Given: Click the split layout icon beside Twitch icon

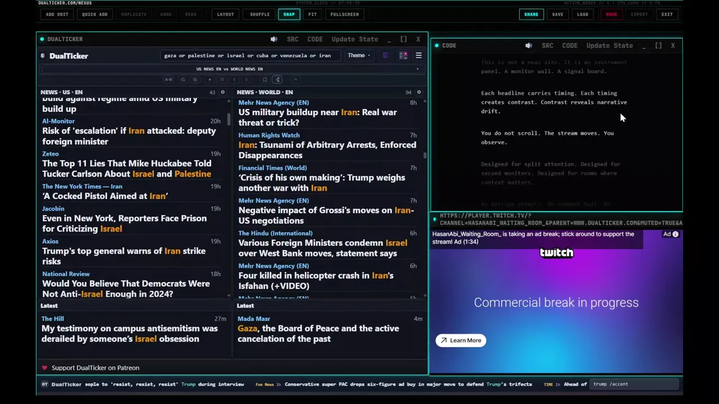Looking at the screenshot, I should [403, 56].
